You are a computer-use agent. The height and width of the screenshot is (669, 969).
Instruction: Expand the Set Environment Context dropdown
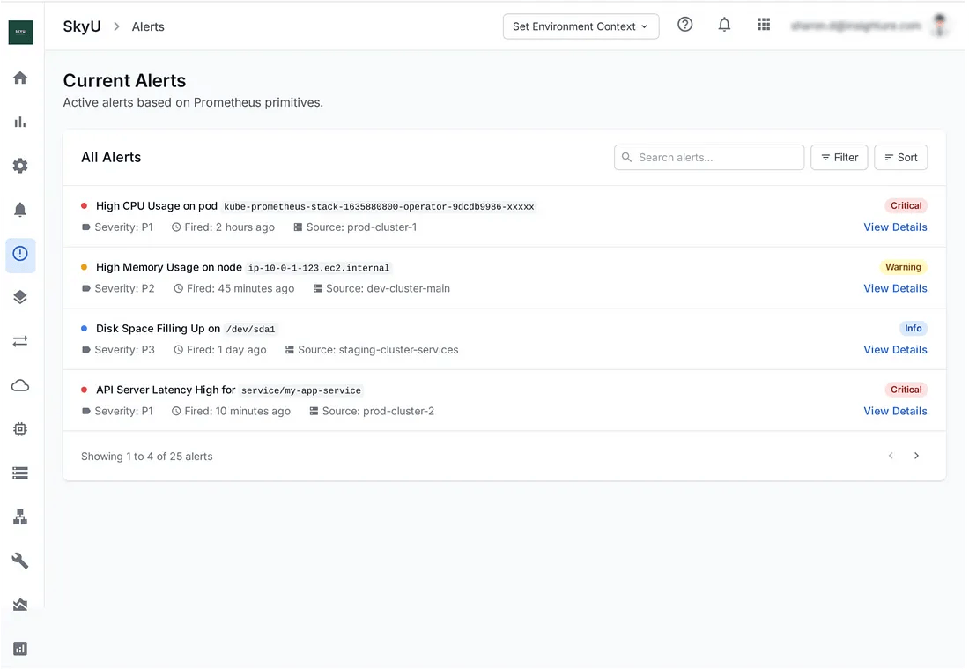(581, 26)
